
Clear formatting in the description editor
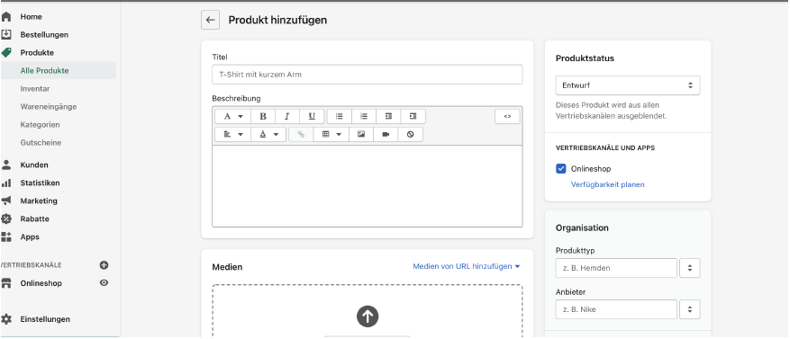410,134
